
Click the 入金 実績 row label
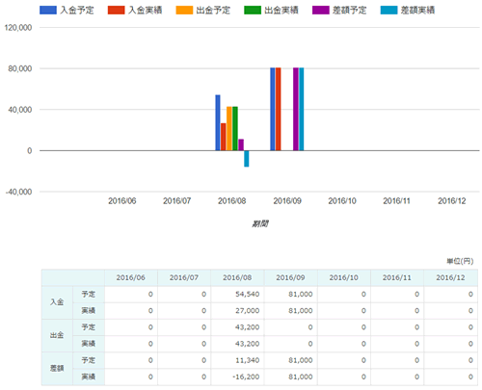[x=89, y=311]
